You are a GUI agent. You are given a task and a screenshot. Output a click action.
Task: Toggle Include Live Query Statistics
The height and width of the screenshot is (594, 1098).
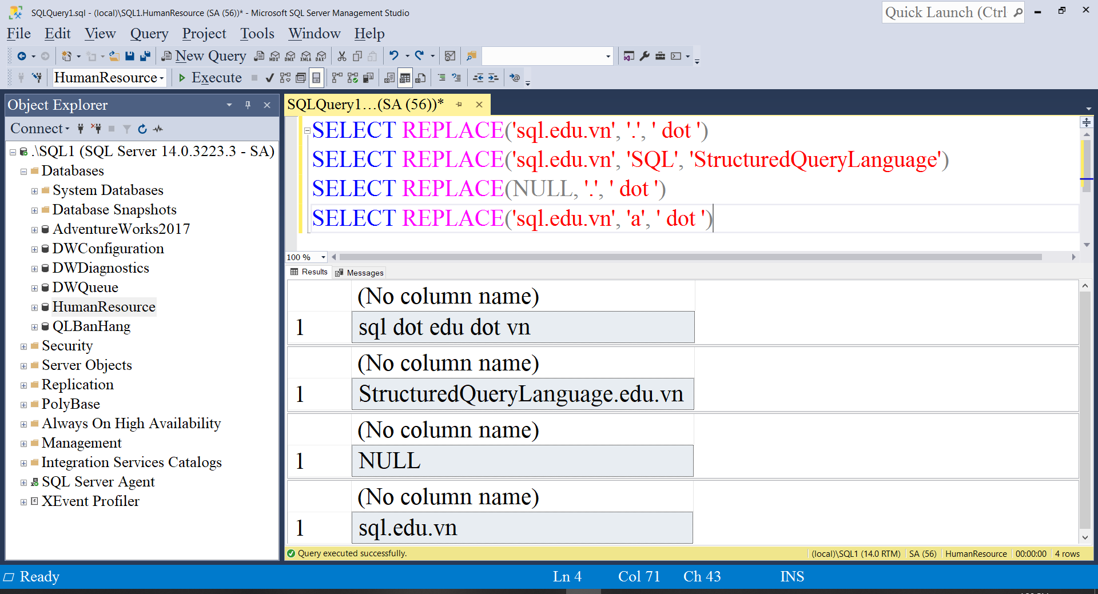tap(353, 78)
